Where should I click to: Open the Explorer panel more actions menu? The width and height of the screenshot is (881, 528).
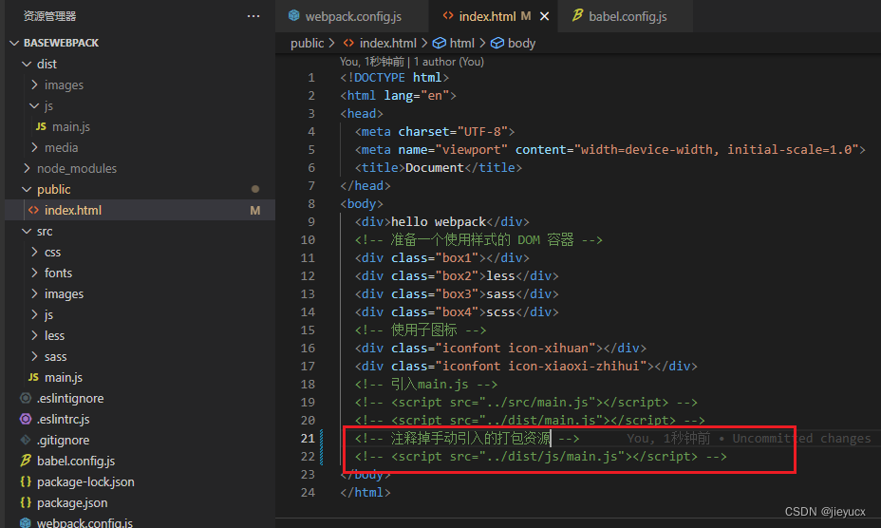253,16
